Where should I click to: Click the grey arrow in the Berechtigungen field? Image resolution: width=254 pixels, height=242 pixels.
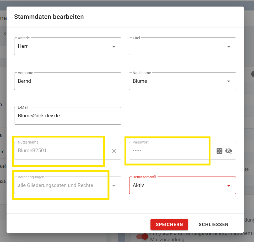pyautogui.click(x=114, y=186)
